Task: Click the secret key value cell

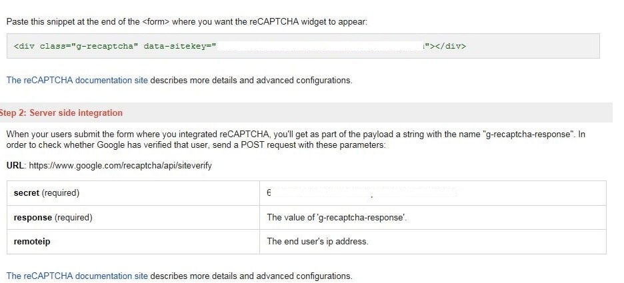Action: (x=433, y=193)
